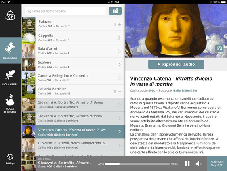The width and height of the screenshot is (227, 171).
Task: Click Riproduci audio button
Action: click(176, 64)
